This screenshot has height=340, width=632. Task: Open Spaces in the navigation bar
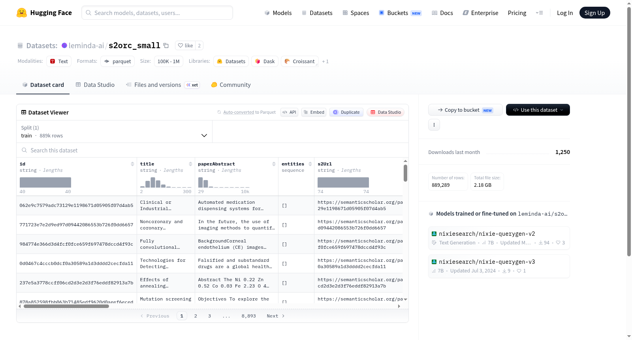(x=356, y=13)
